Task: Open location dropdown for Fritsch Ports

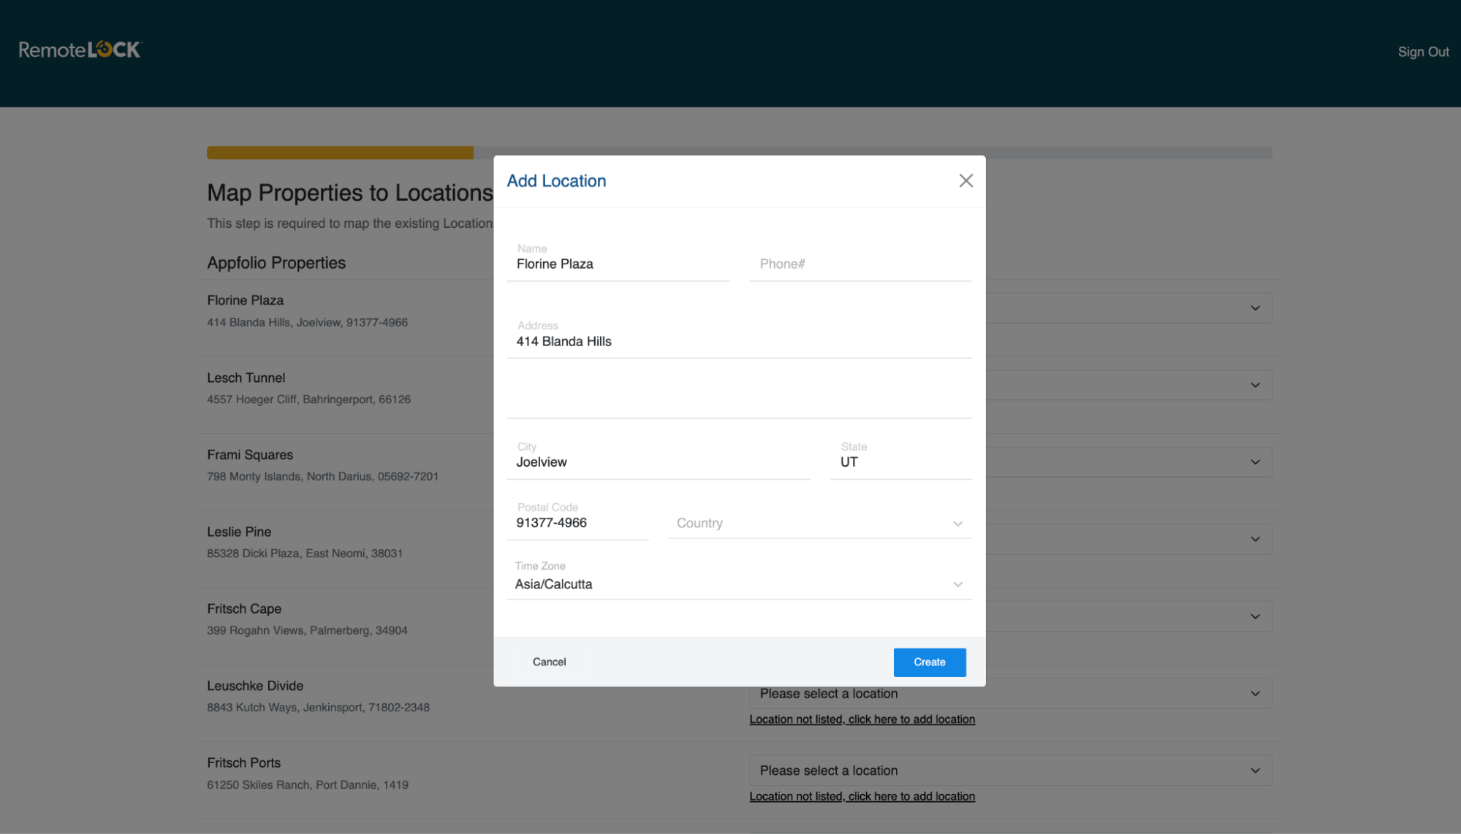Action: coord(1011,770)
